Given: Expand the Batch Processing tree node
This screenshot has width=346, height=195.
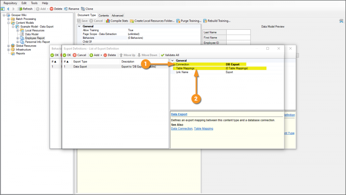Looking at the screenshot, I should coord(8,19).
